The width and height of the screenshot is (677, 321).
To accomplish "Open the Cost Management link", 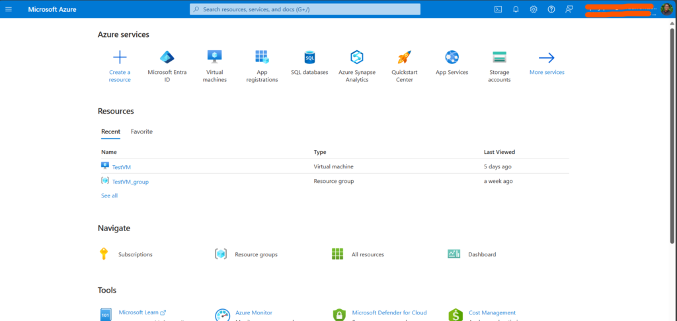I will click(x=492, y=313).
